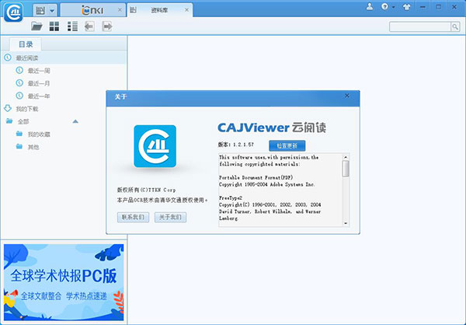Click the version 1.2.1.57 text

pos(236,145)
